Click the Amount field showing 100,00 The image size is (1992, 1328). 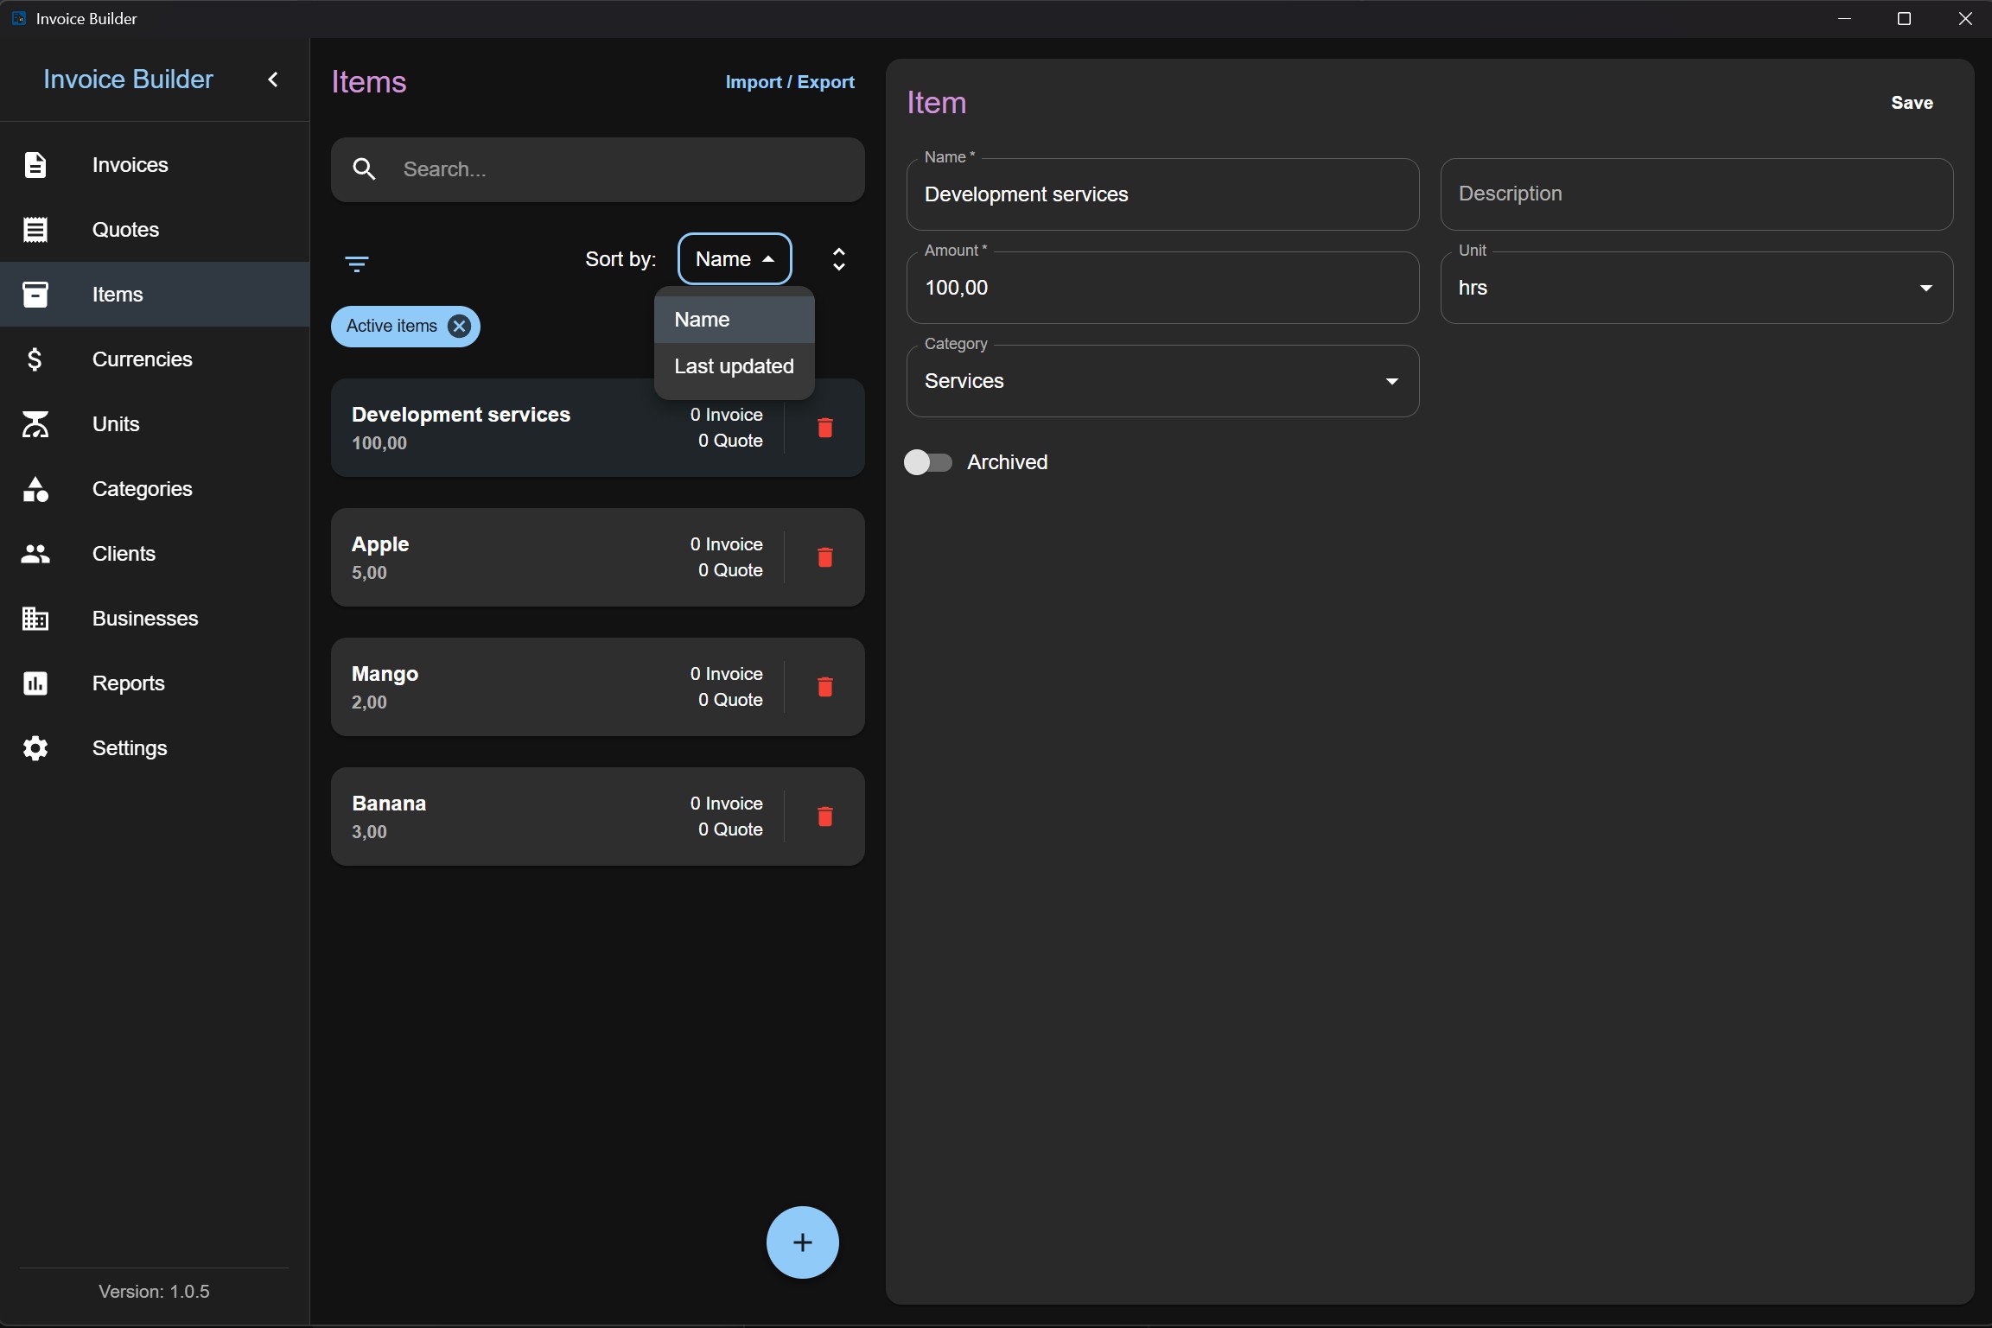[x=1162, y=288]
